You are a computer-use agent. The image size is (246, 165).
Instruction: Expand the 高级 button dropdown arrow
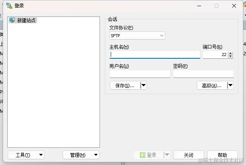click(231, 86)
